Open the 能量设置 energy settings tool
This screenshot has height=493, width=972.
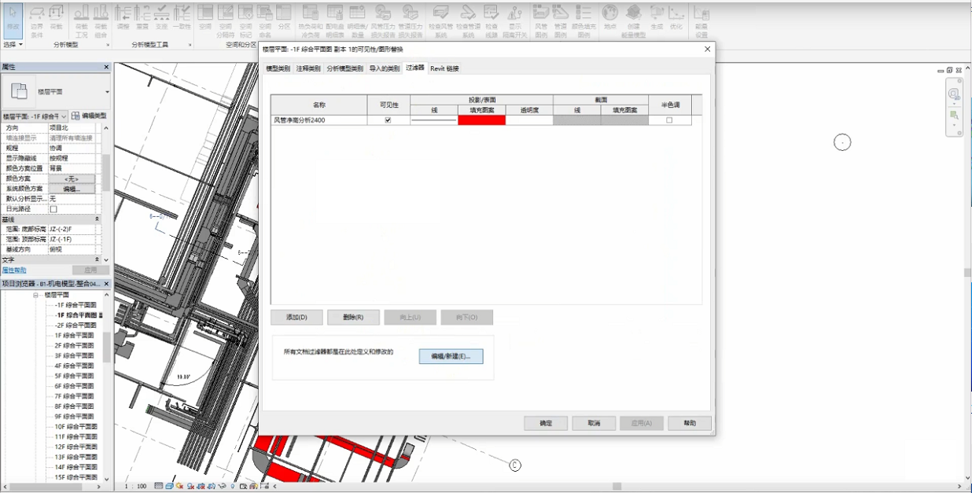point(701,20)
